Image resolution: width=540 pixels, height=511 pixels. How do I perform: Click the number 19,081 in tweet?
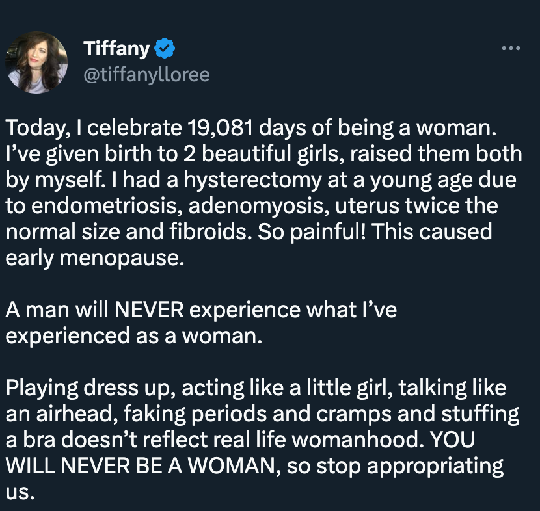[x=221, y=127]
